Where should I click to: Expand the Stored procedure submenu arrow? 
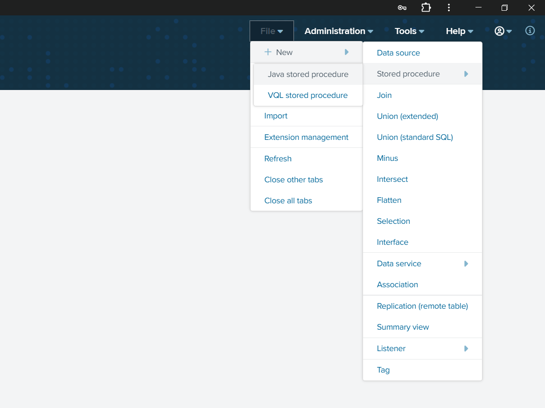click(466, 74)
